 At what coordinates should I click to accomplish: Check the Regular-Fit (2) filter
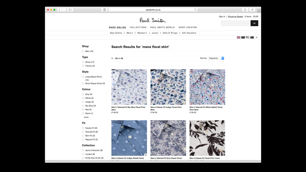(83, 139)
